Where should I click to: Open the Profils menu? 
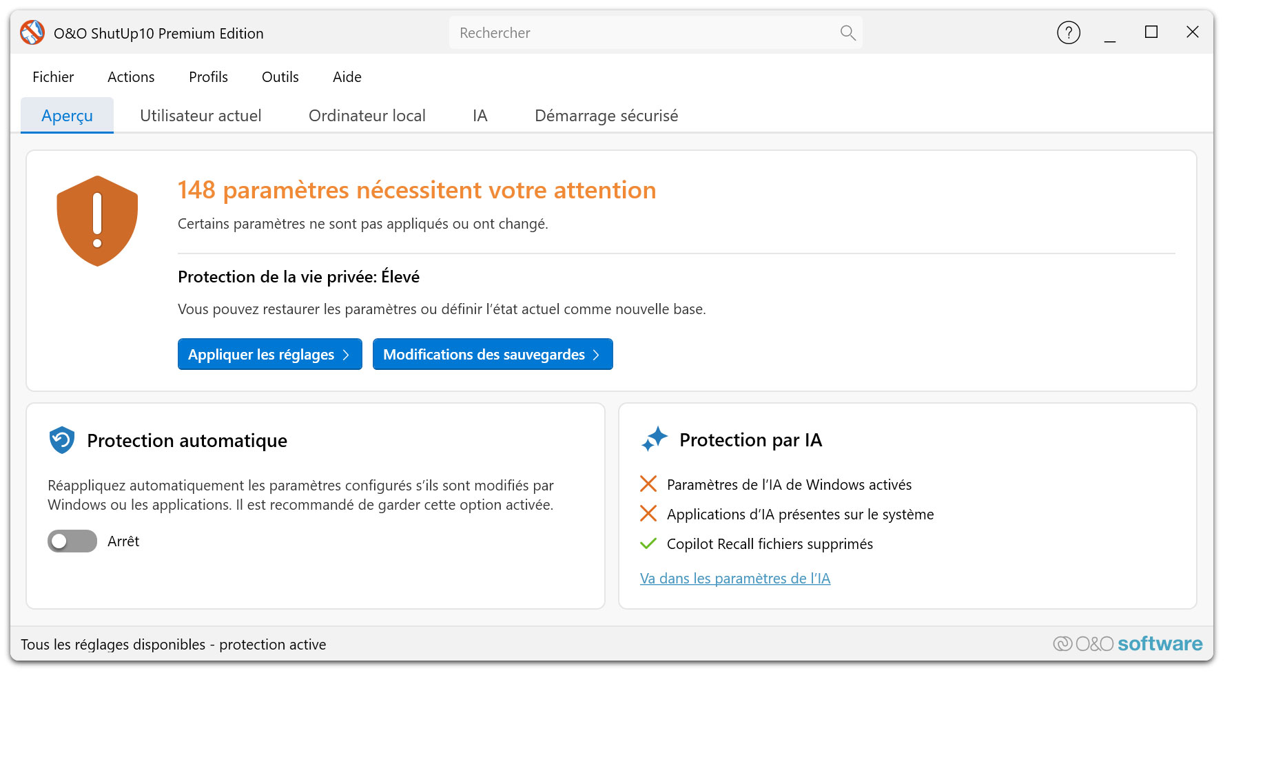[208, 77]
